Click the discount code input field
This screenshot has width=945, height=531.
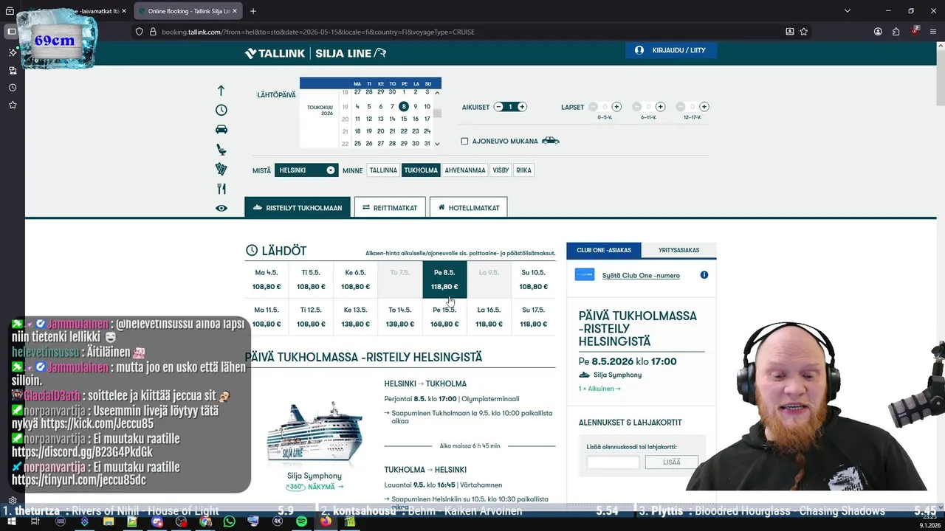[x=613, y=462]
